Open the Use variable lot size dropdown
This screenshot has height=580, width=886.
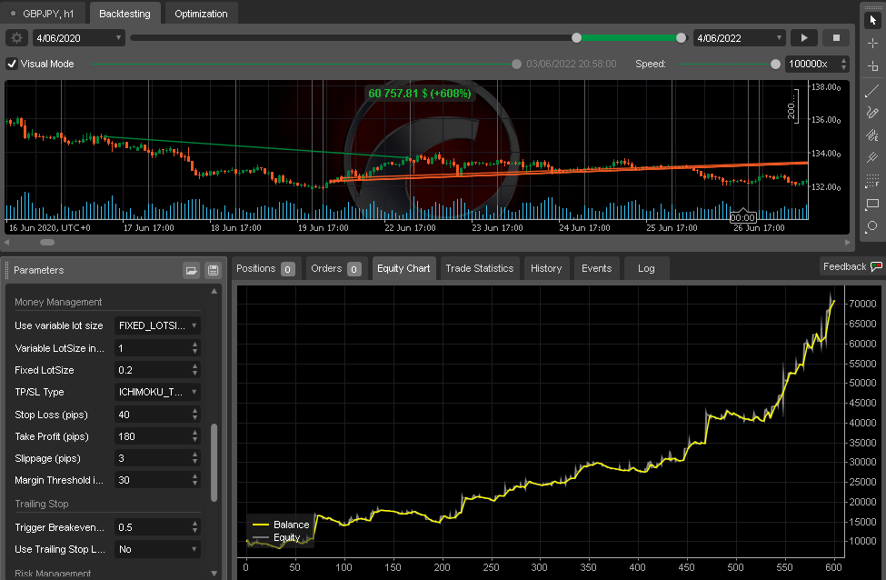click(x=157, y=325)
